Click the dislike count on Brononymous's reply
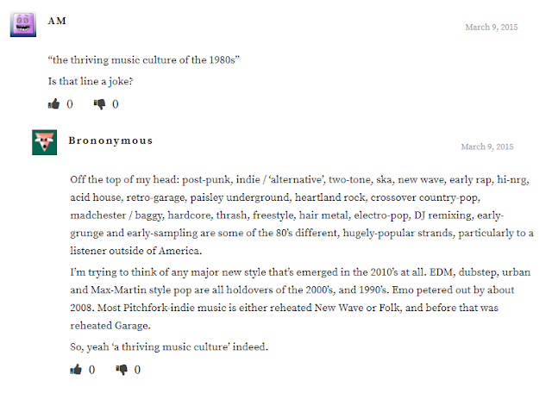Screen dimensions: 552x393 coord(137,370)
